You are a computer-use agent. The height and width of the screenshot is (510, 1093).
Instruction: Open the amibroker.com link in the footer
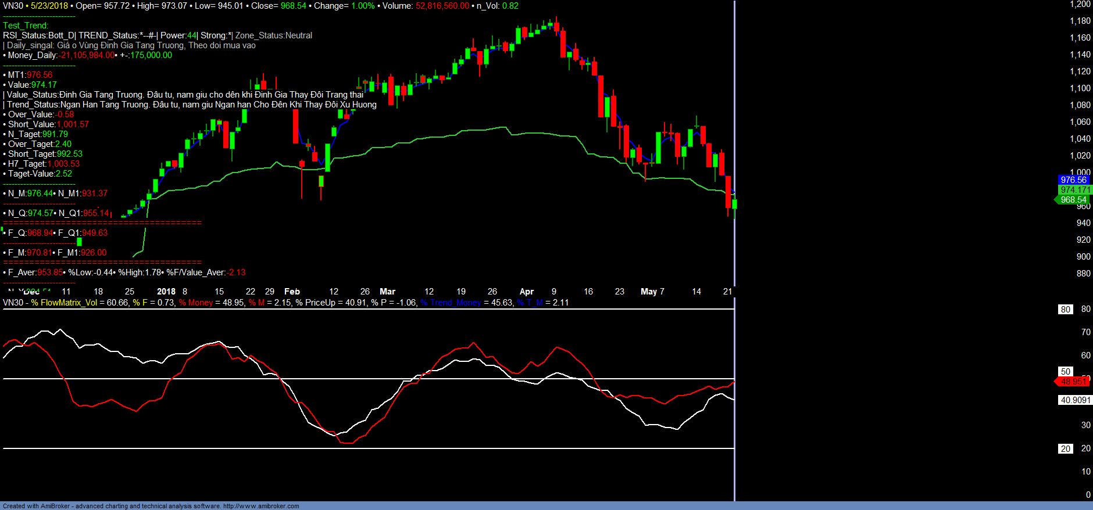point(261,506)
